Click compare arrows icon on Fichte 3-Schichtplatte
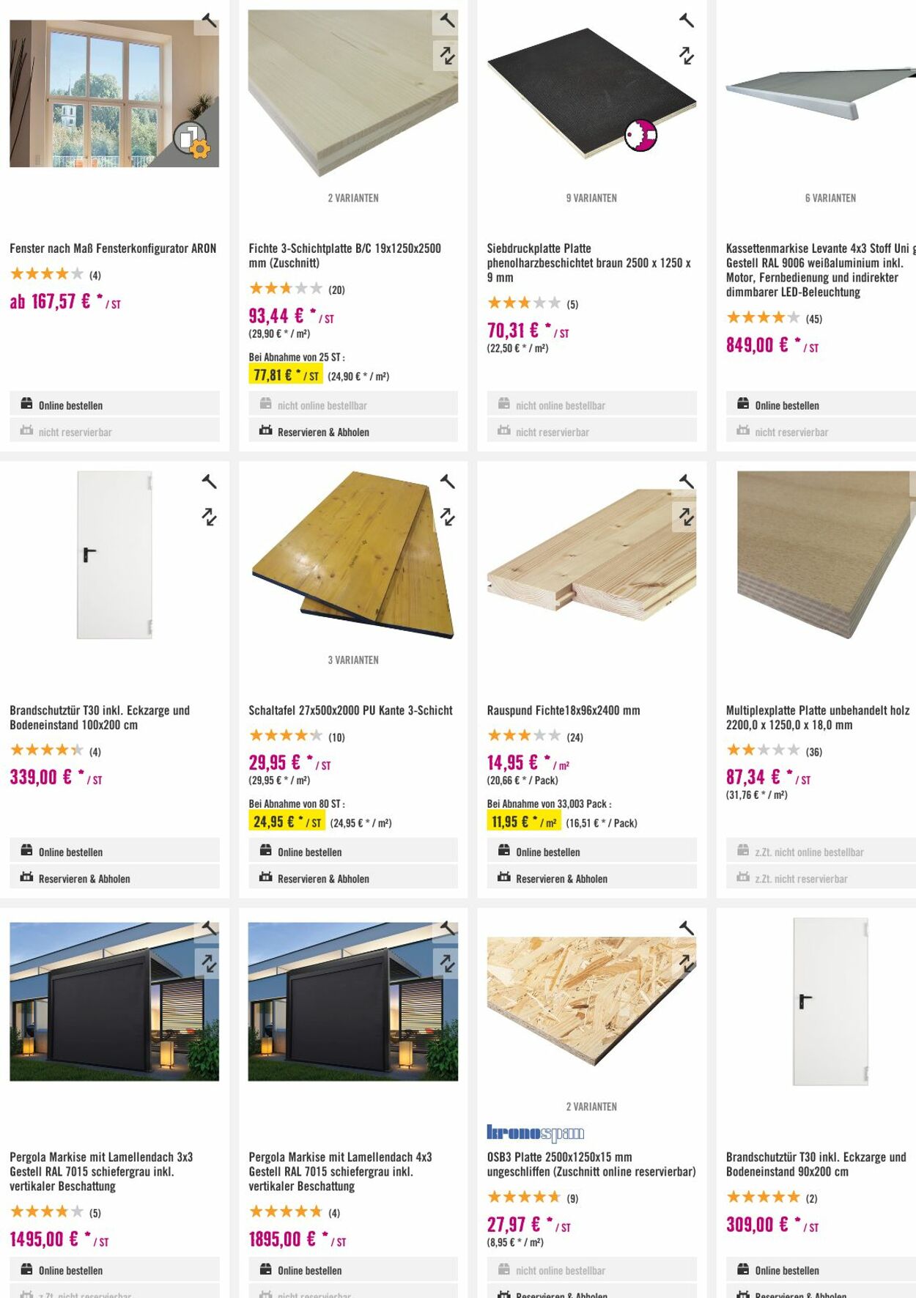The image size is (916, 1298). (x=447, y=55)
